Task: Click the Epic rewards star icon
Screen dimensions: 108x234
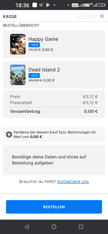Action: point(9,135)
